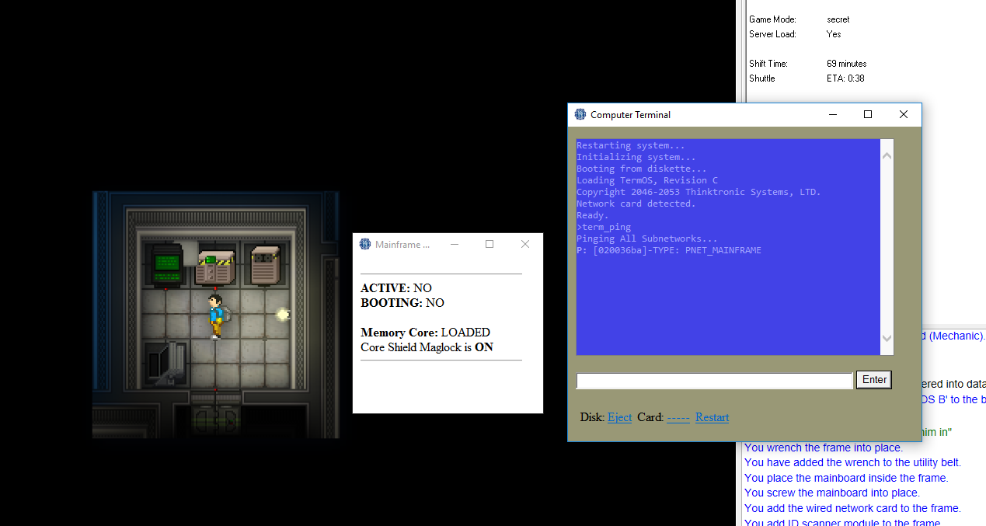The height and width of the screenshot is (526, 986).
Task: Click the glowing wall light fixture
Action: point(283,314)
